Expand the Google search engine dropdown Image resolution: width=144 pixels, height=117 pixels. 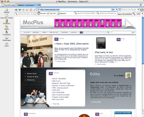click(138, 9)
